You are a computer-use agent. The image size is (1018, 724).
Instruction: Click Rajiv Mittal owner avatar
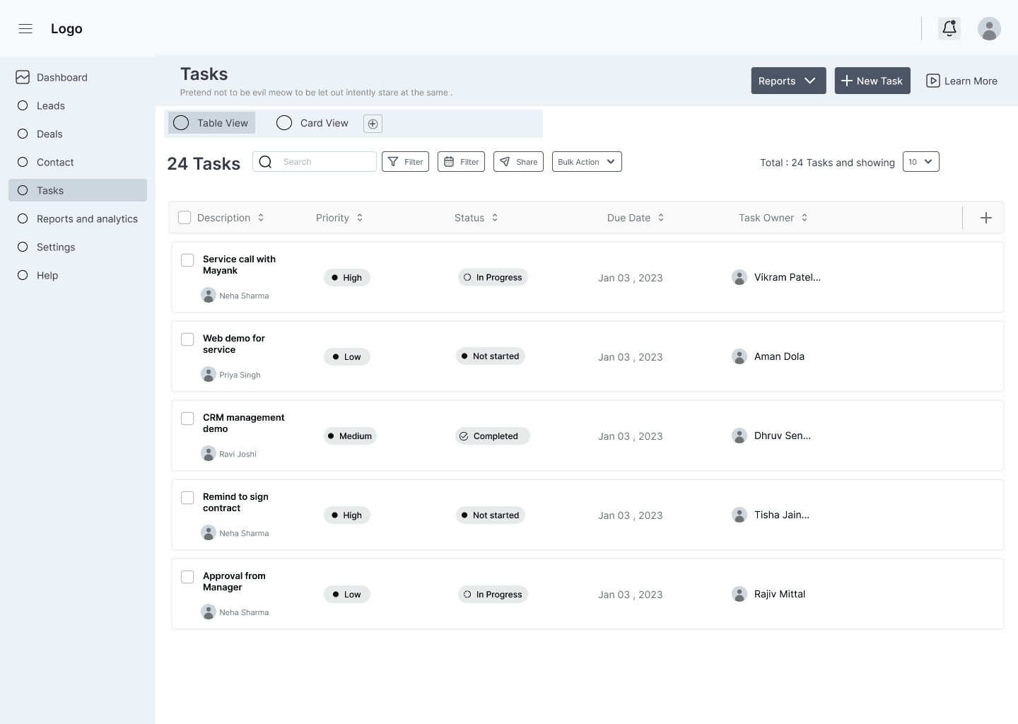tap(739, 594)
